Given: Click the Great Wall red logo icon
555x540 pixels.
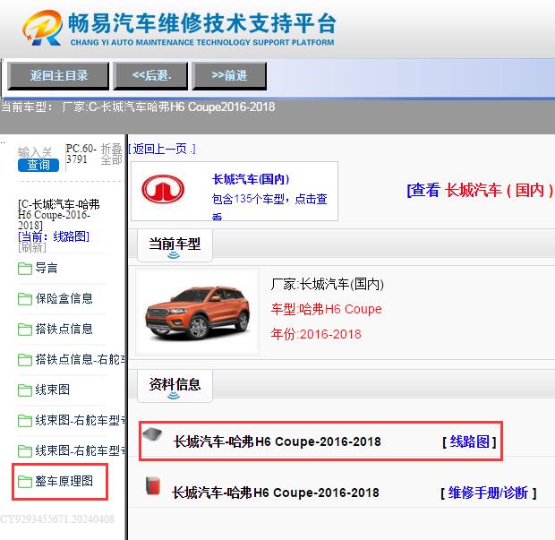Looking at the screenshot, I should tap(163, 190).
